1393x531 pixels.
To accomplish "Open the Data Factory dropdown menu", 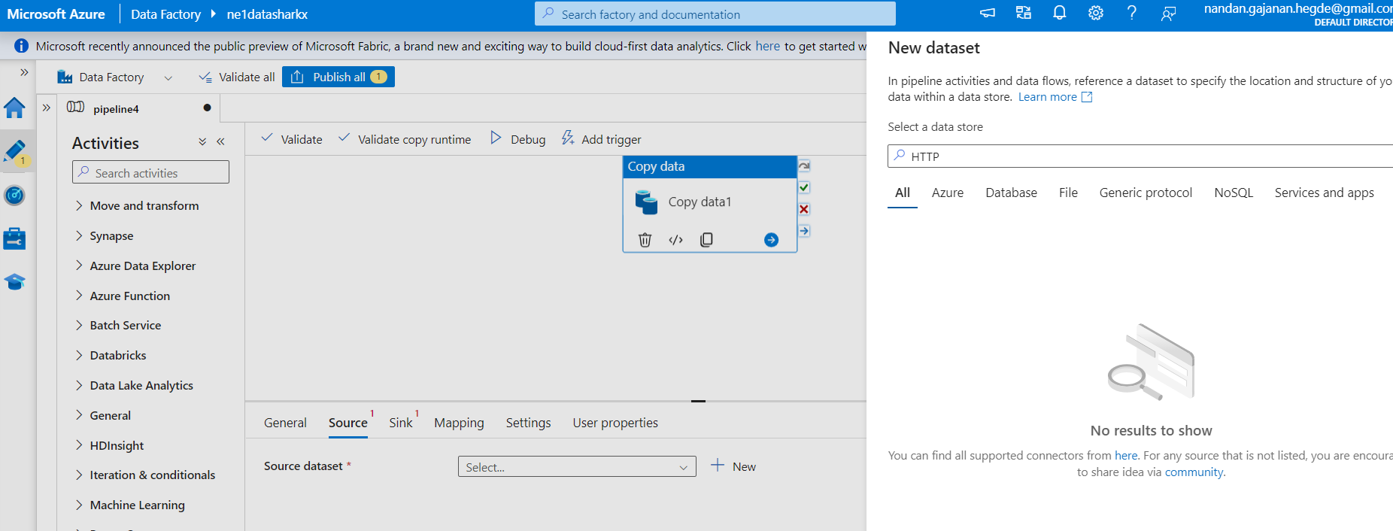I will click(115, 77).
